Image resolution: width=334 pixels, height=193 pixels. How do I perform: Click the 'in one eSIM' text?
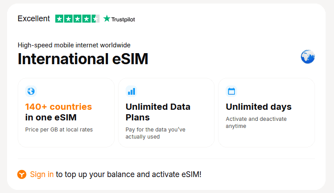(x=51, y=118)
